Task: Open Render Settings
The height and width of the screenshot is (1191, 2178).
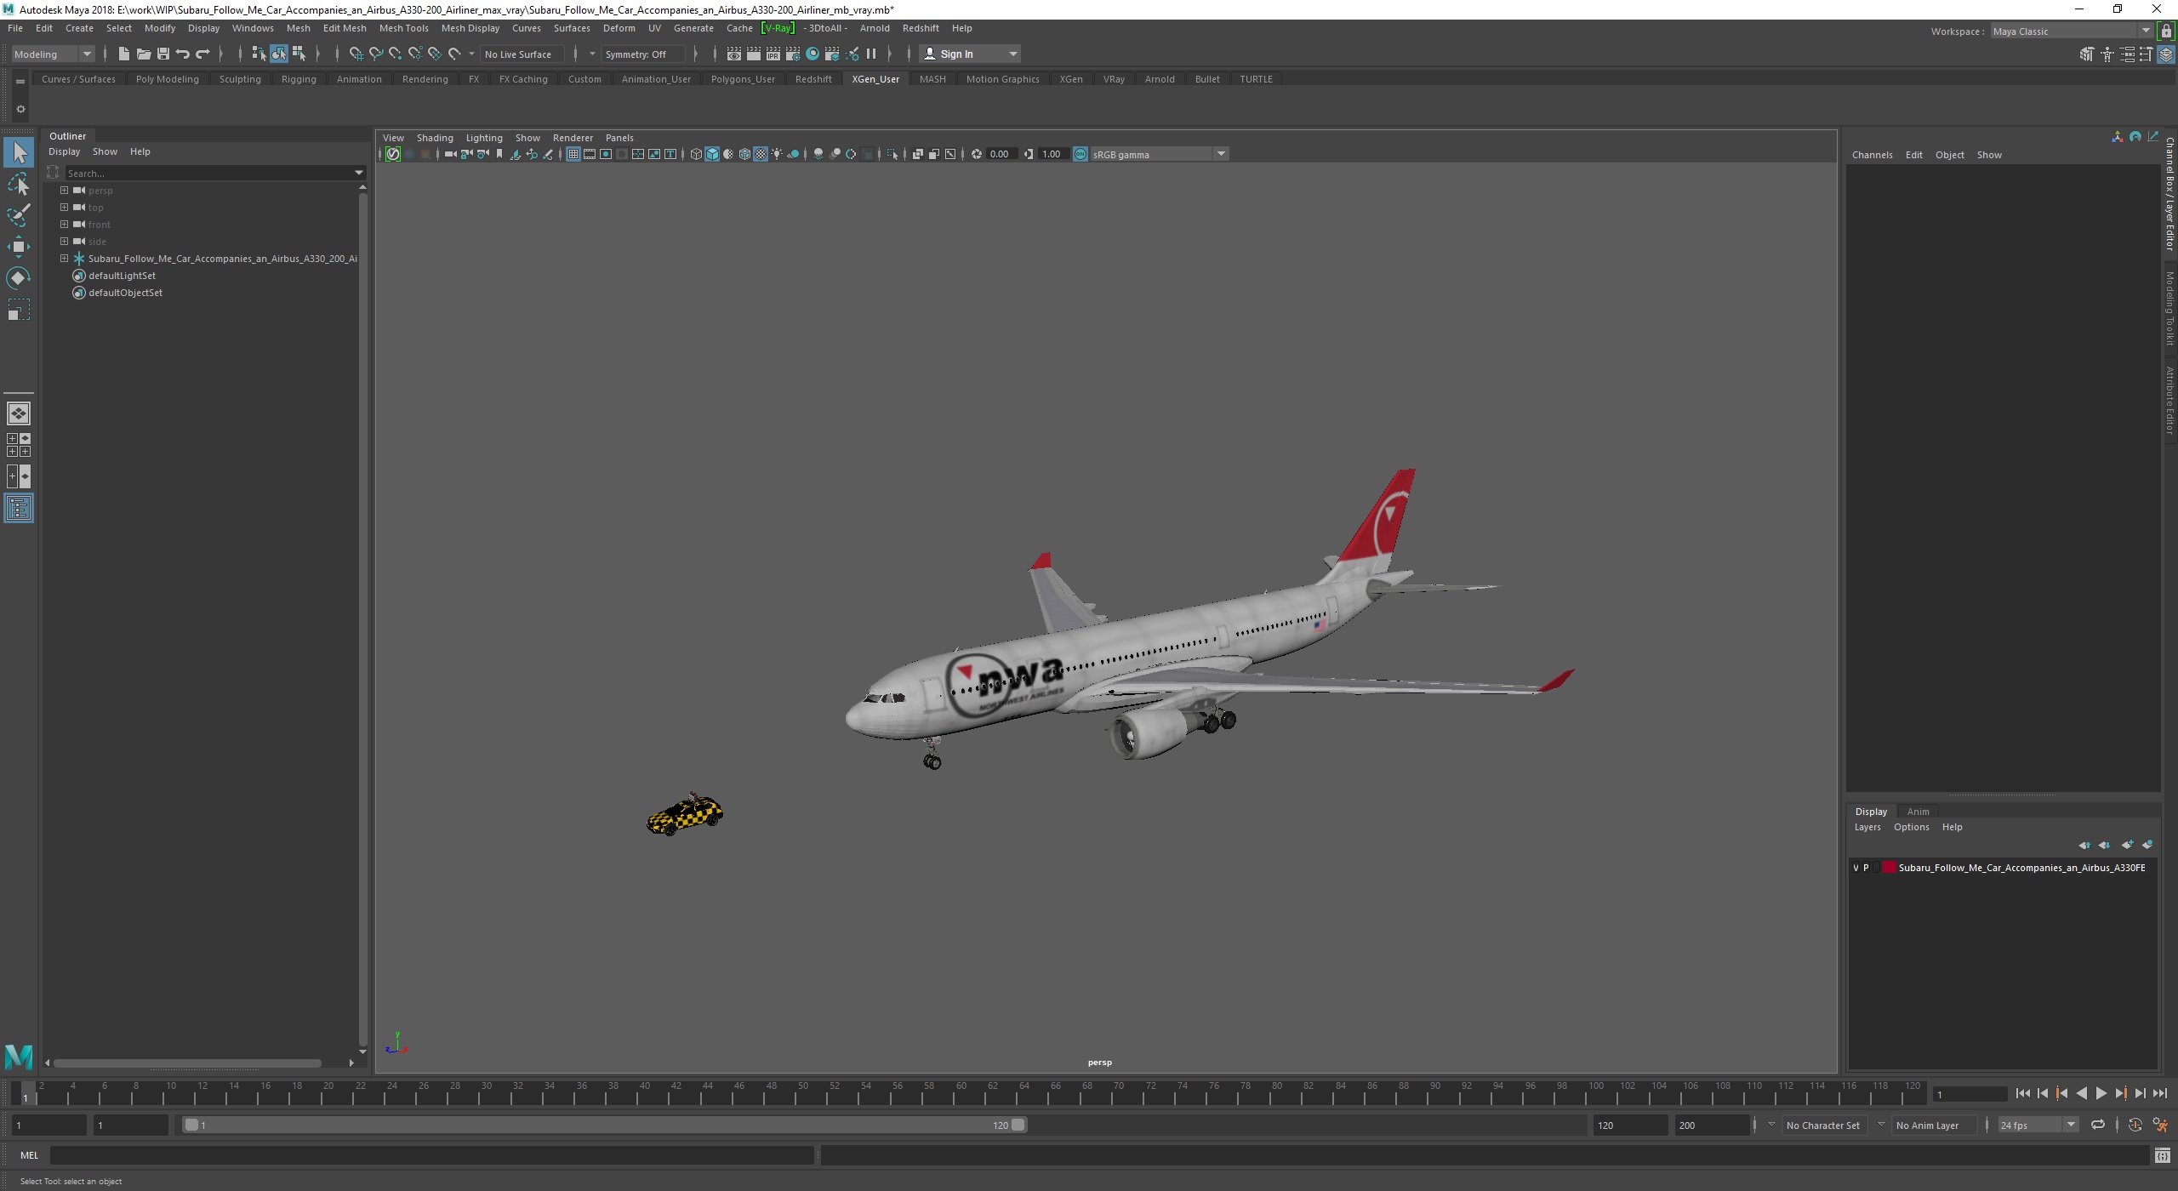Action: click(792, 54)
